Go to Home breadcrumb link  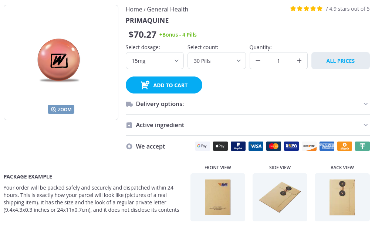click(134, 9)
